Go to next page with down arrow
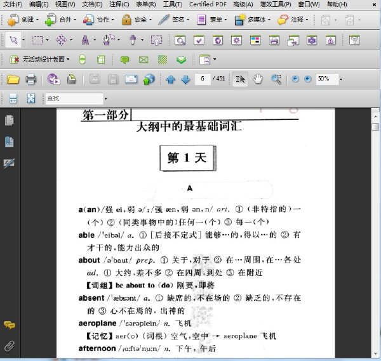The width and height of the screenshot is (381, 361). coord(185,79)
